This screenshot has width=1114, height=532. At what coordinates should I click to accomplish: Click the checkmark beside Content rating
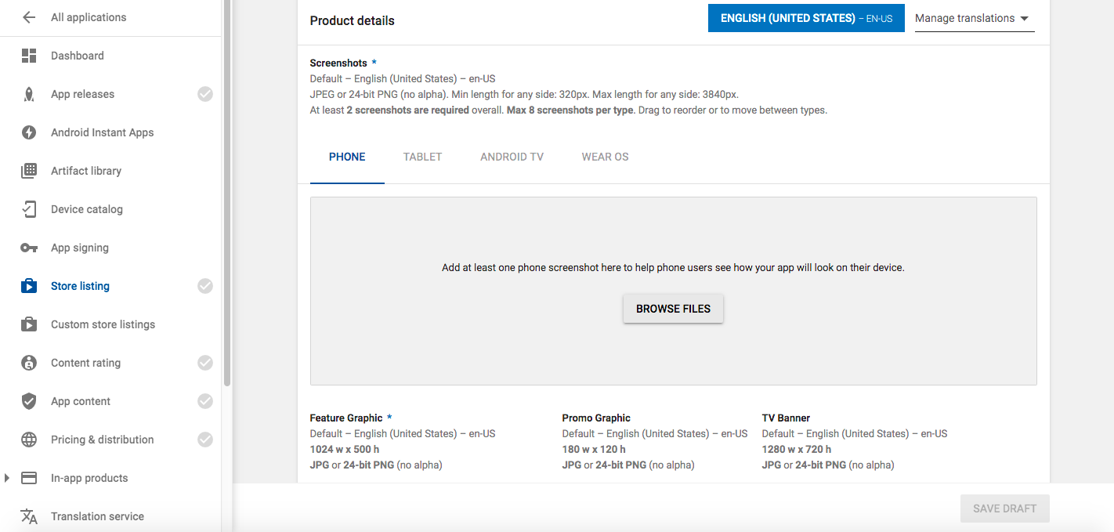click(205, 363)
